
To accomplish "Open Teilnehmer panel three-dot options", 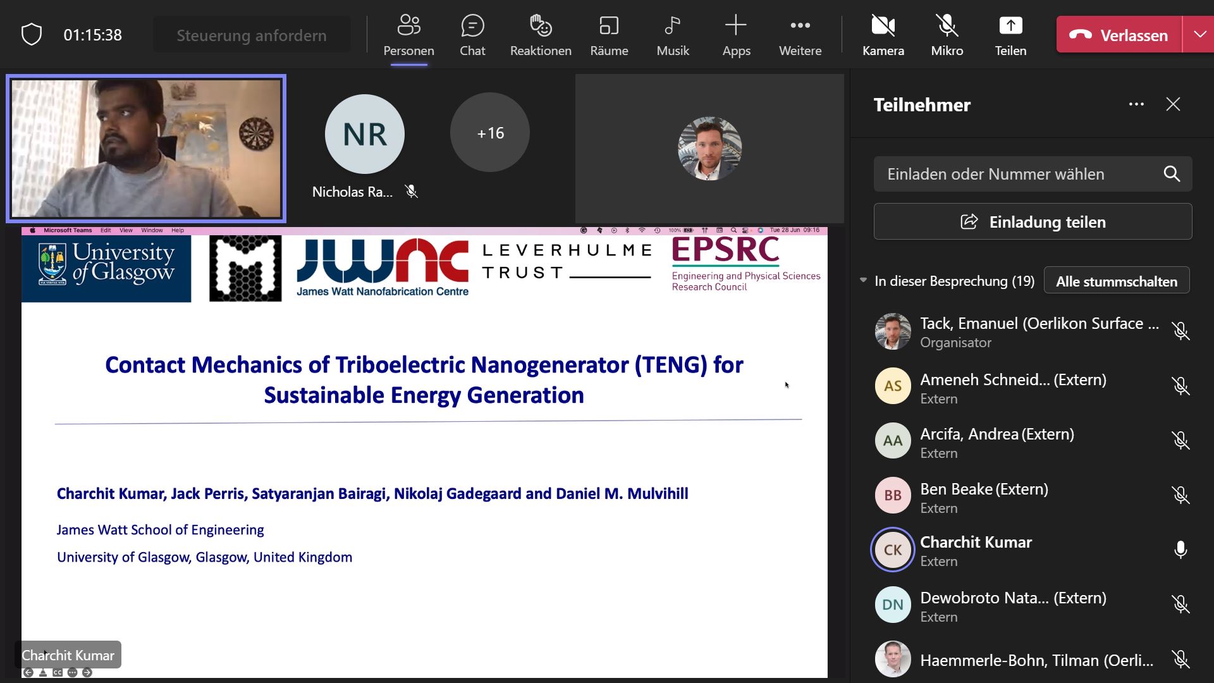I will 1136,104.
